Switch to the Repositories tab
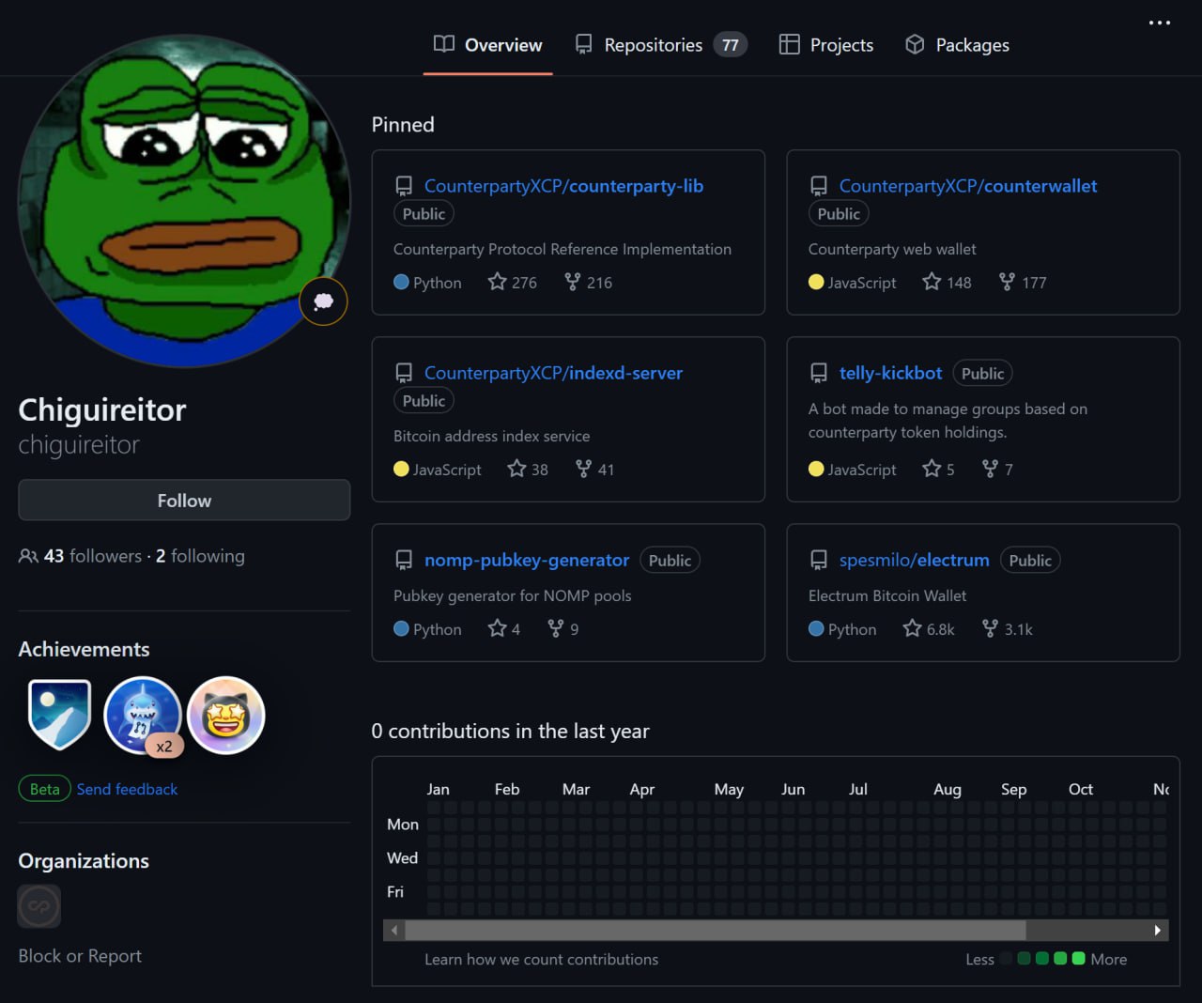 click(661, 44)
